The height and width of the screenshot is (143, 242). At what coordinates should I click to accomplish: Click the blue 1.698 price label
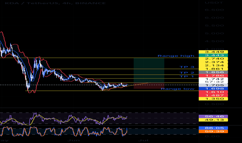click(x=213, y=89)
